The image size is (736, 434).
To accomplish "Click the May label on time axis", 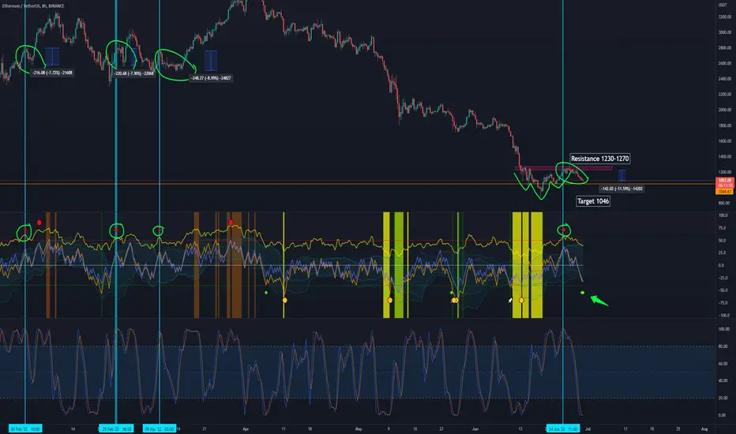I will [359, 428].
